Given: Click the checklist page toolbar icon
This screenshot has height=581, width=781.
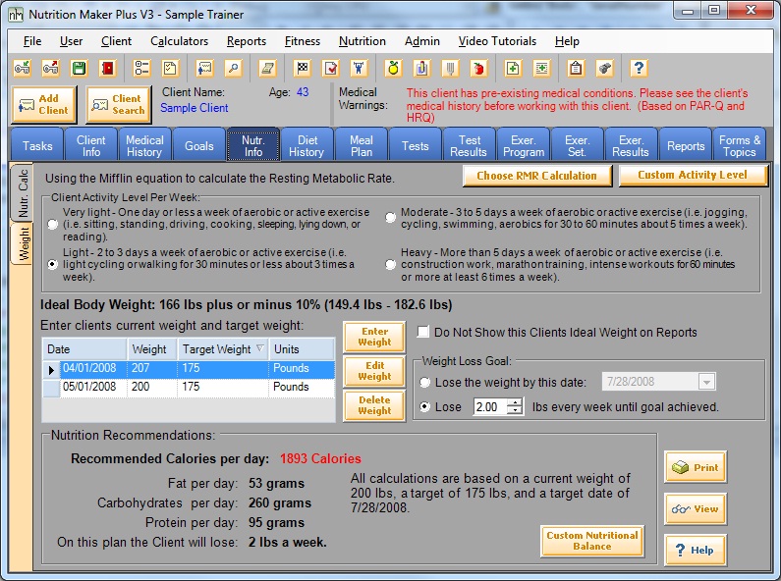Looking at the screenshot, I should (x=170, y=68).
